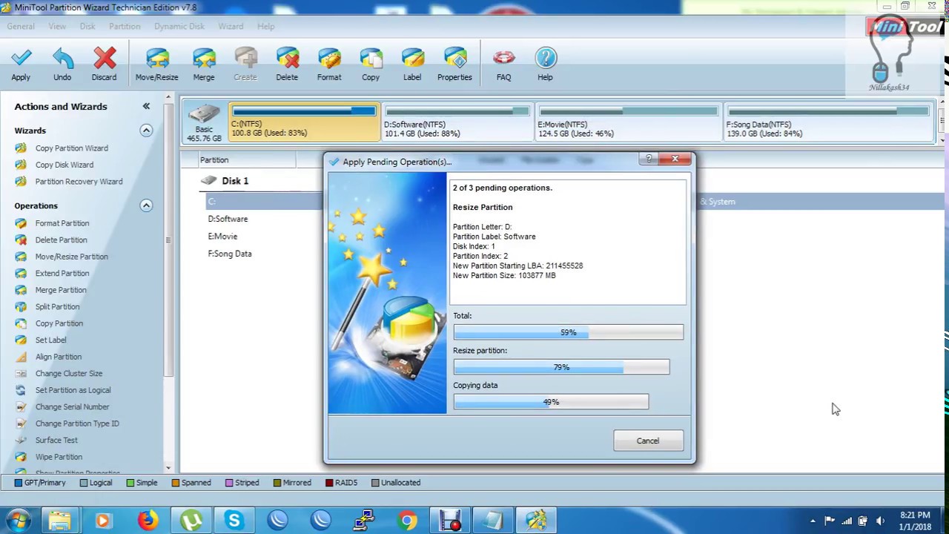The image size is (949, 534).
Task: Click the Resize partition progress bar
Action: click(x=561, y=367)
